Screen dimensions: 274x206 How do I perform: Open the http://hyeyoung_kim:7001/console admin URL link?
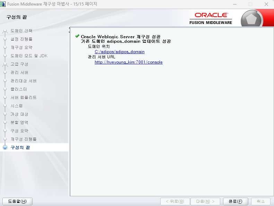(x=129, y=62)
